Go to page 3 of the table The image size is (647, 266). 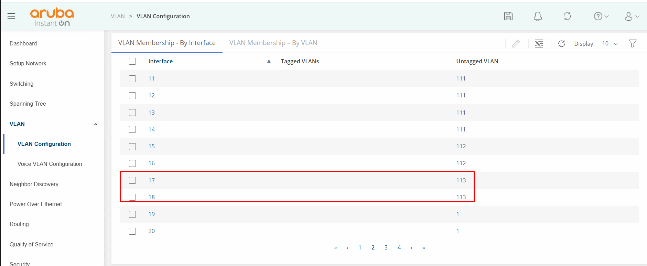pyautogui.click(x=386, y=247)
